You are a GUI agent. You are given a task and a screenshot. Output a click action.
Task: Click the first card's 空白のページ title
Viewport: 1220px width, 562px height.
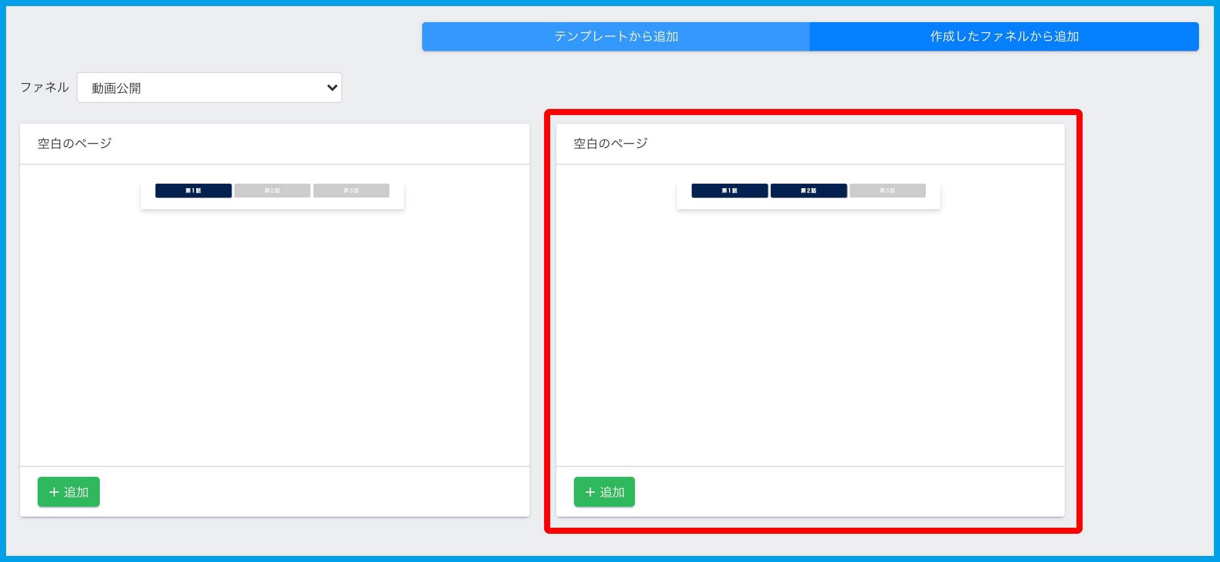pos(75,144)
